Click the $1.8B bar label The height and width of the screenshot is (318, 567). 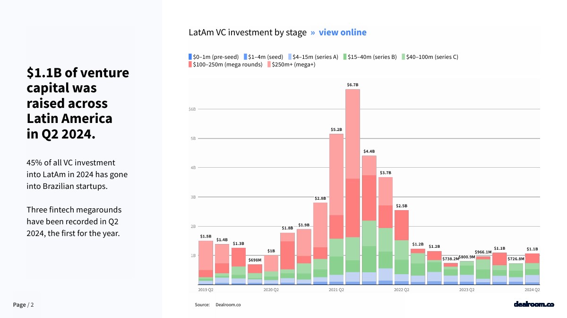coord(287,228)
